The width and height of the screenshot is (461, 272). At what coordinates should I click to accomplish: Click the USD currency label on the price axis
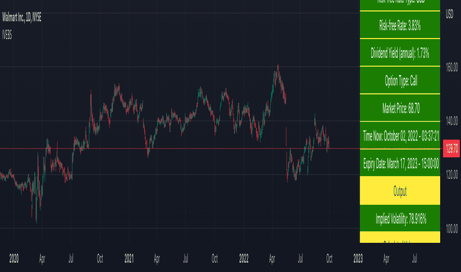(x=450, y=14)
